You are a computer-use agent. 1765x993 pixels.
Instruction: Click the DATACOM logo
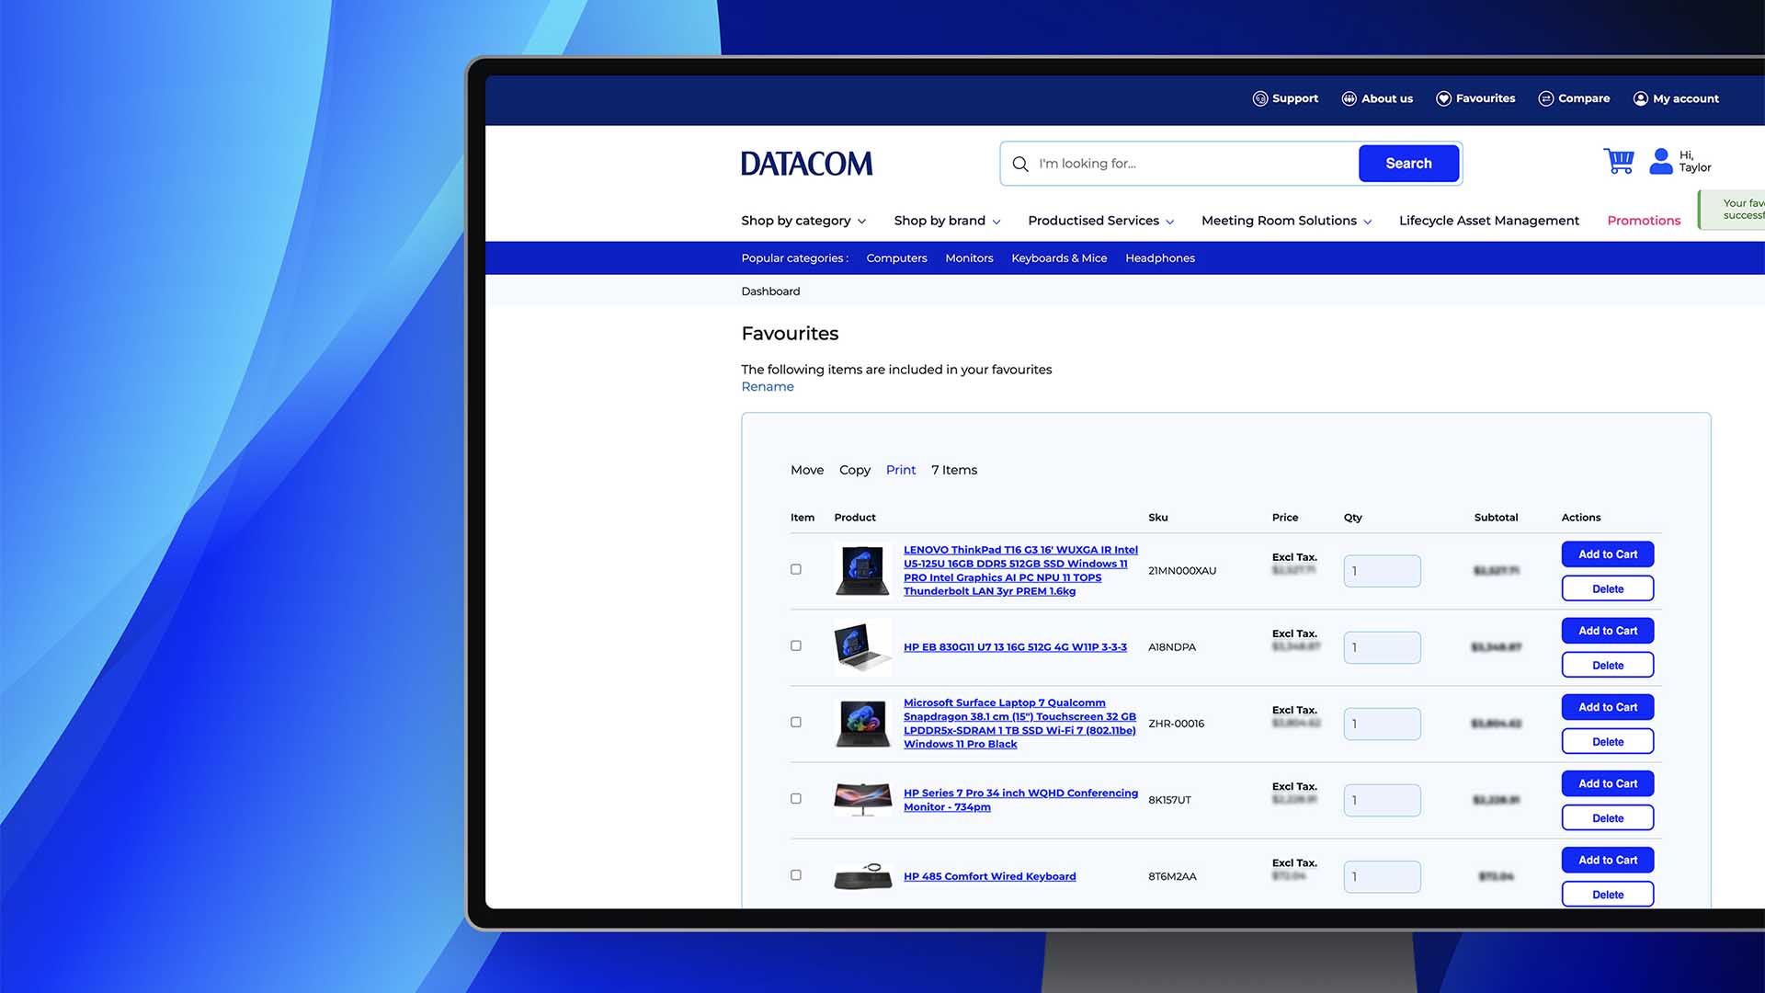807,164
